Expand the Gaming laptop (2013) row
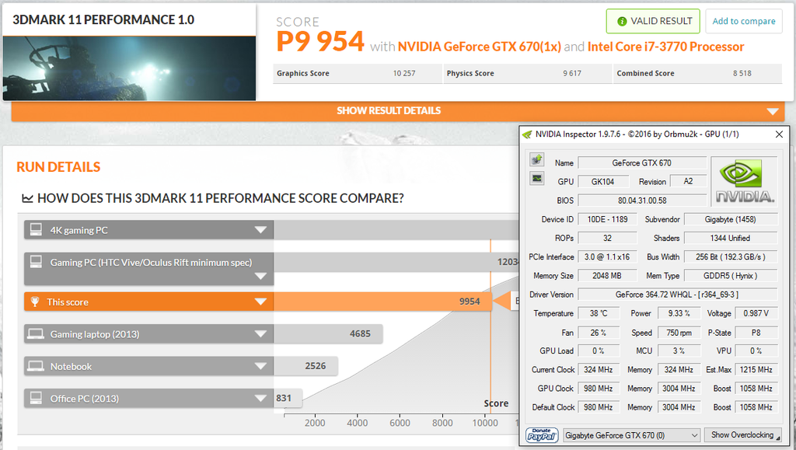This screenshot has height=450, width=796. pyautogui.click(x=260, y=334)
